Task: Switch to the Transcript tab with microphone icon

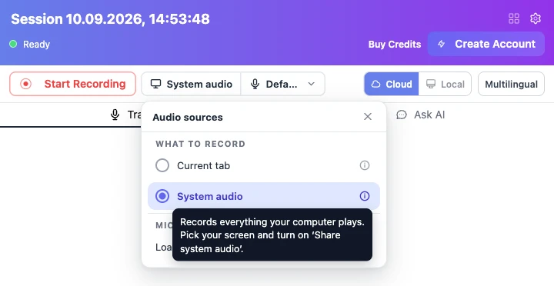Action: 125,115
